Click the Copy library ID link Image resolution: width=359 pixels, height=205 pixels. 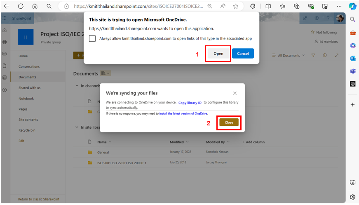click(x=190, y=103)
